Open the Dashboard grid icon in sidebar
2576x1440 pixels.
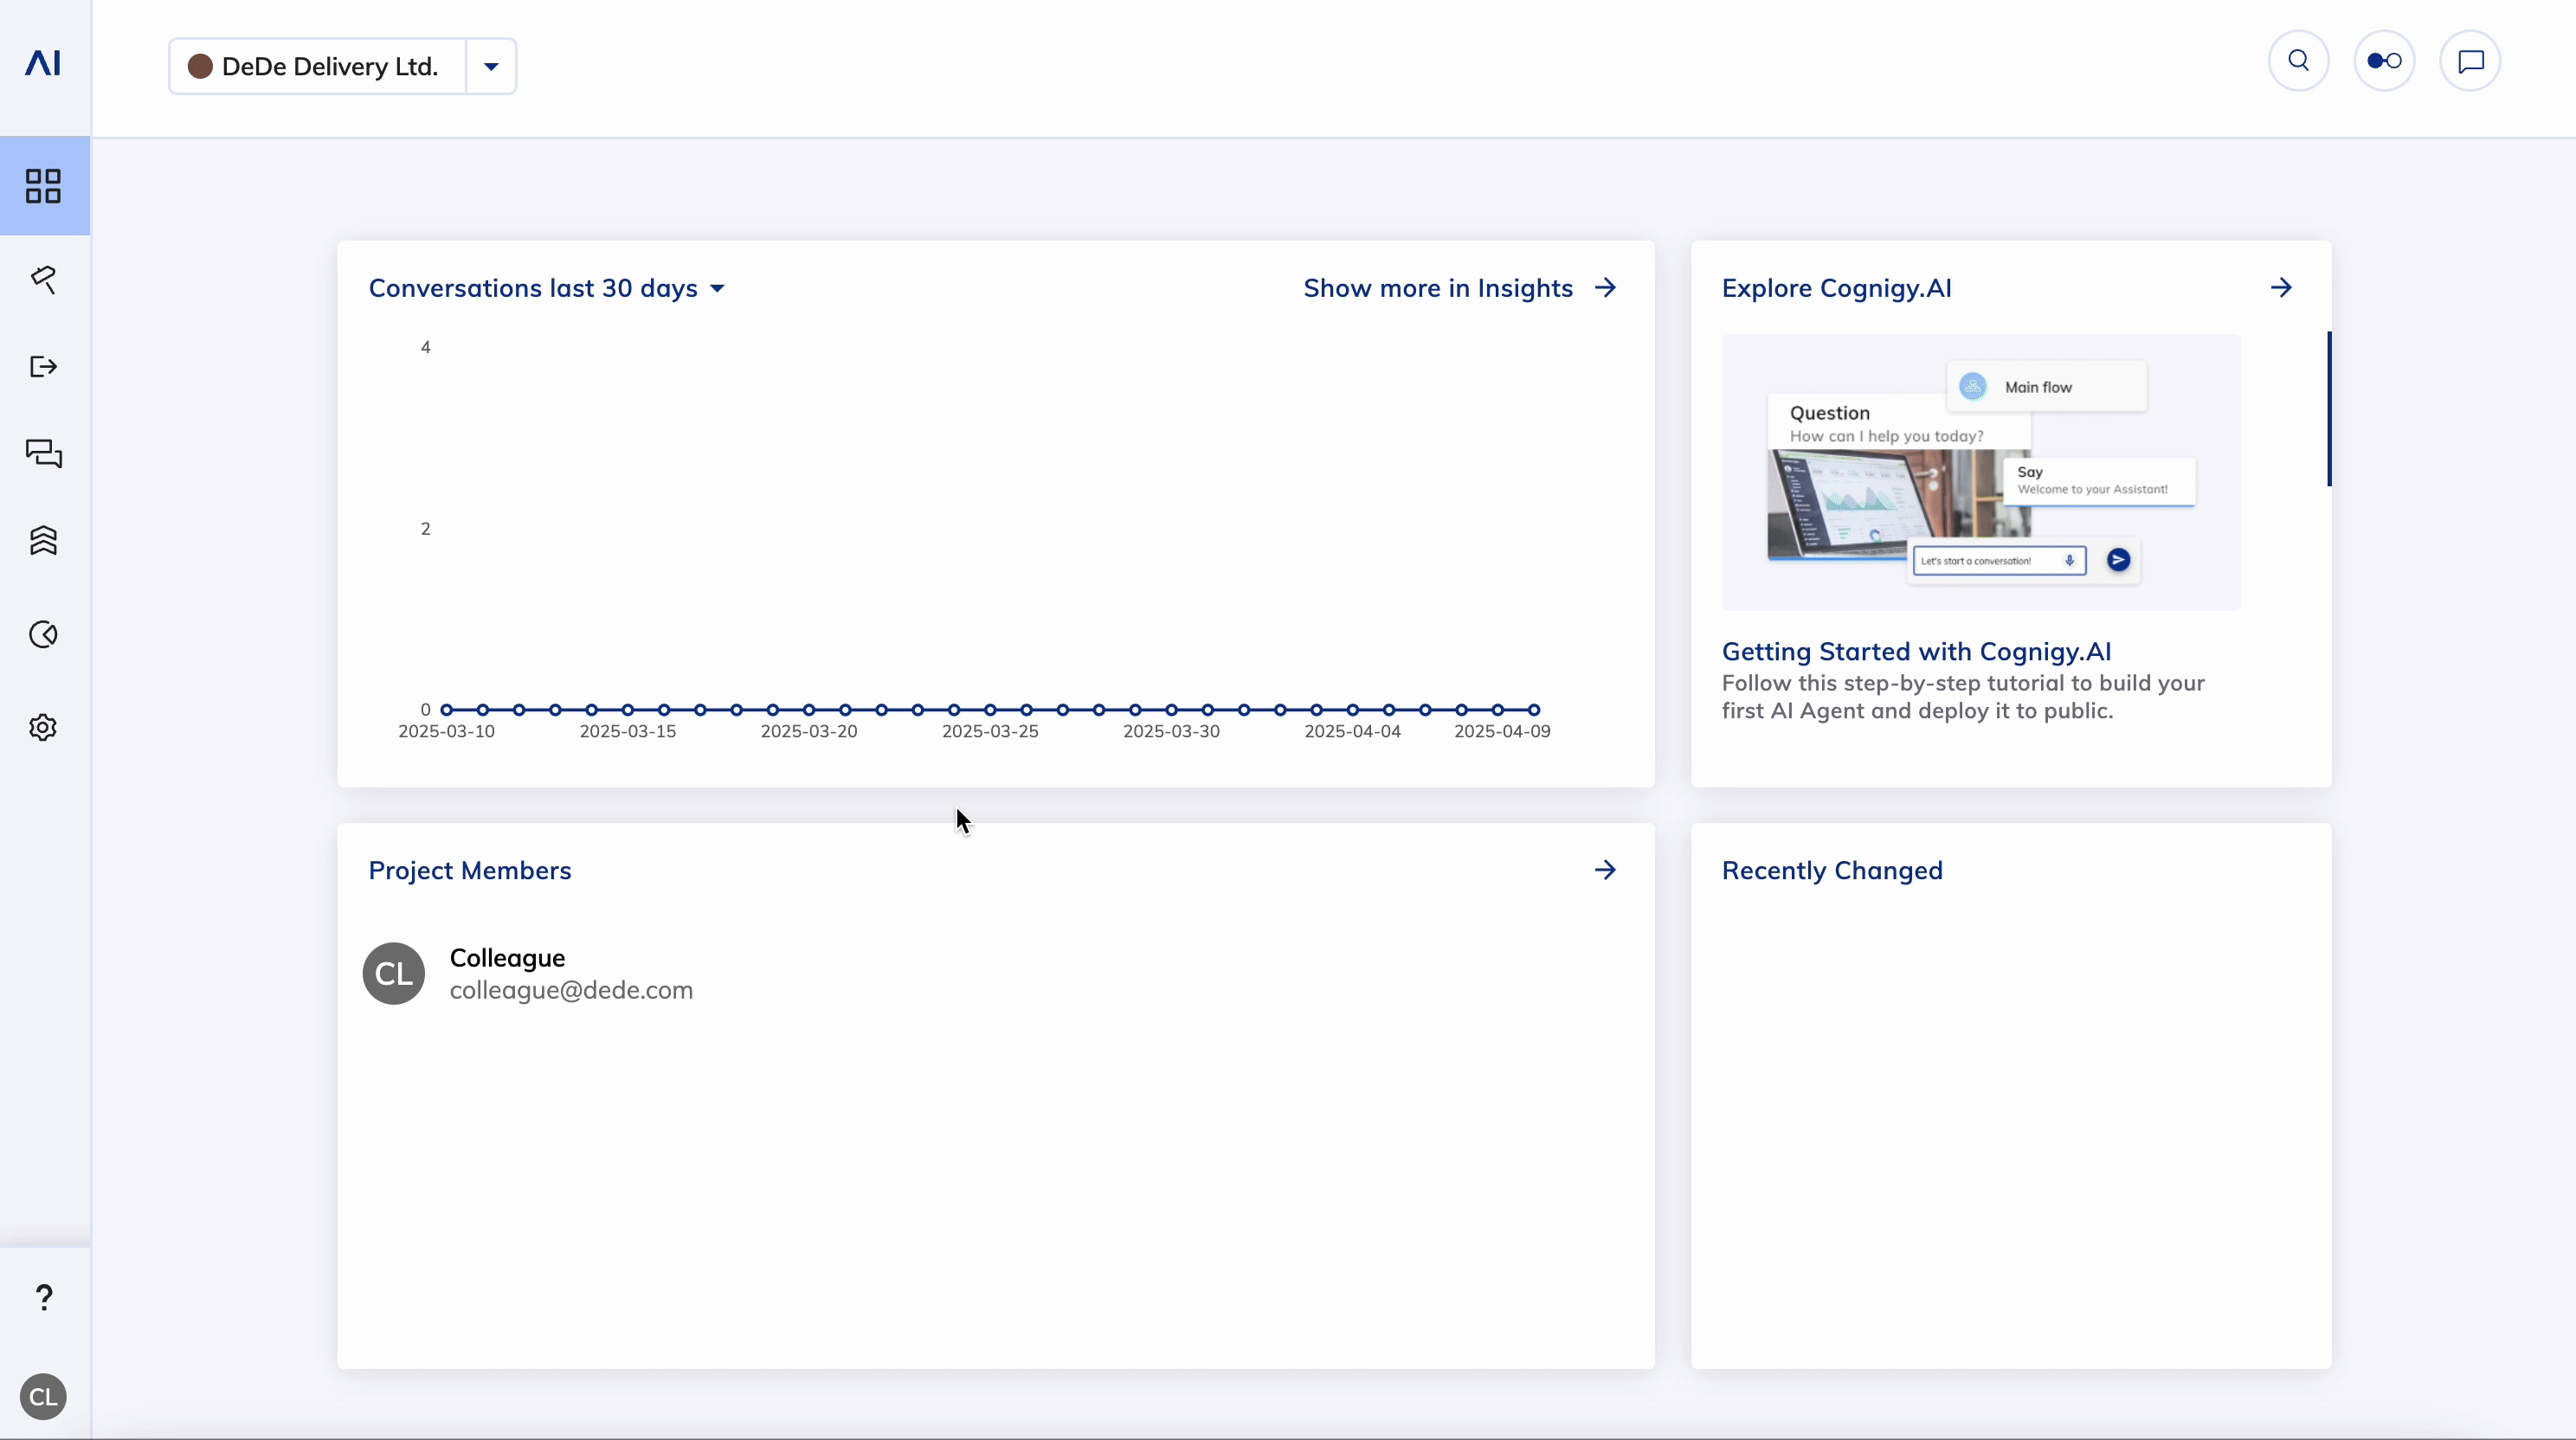pos(44,186)
